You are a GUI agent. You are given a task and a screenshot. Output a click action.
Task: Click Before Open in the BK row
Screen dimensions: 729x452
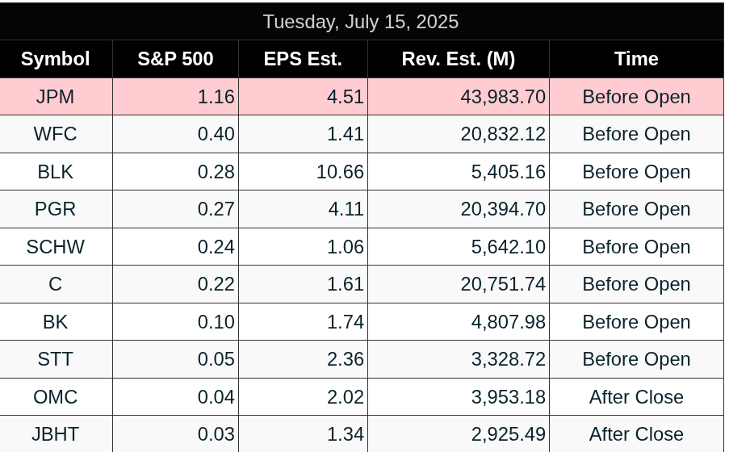(x=636, y=322)
